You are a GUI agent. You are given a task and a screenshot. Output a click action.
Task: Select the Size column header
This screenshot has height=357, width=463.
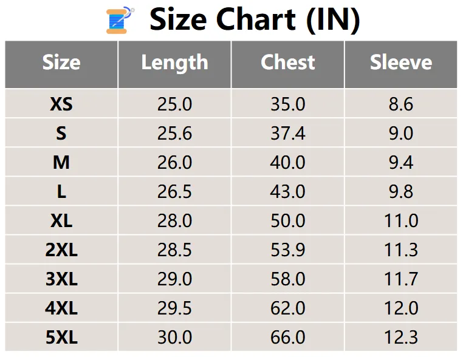[x=61, y=63]
